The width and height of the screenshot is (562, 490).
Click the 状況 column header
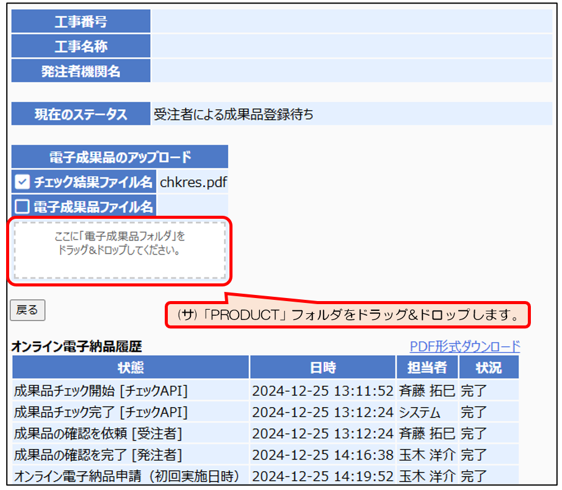[x=488, y=367]
